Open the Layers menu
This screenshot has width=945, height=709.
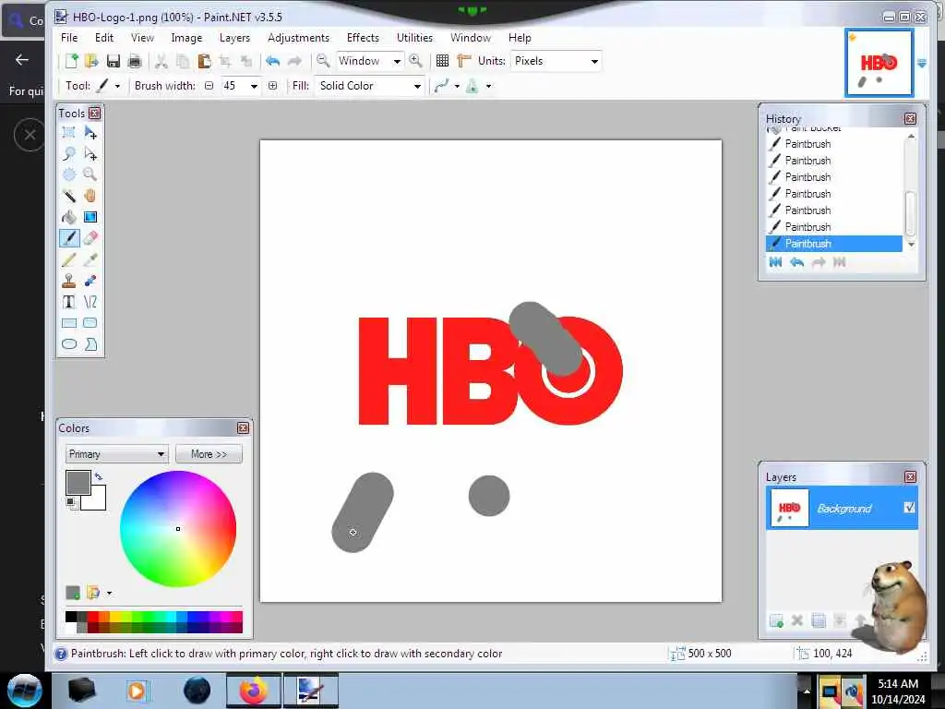[234, 37]
